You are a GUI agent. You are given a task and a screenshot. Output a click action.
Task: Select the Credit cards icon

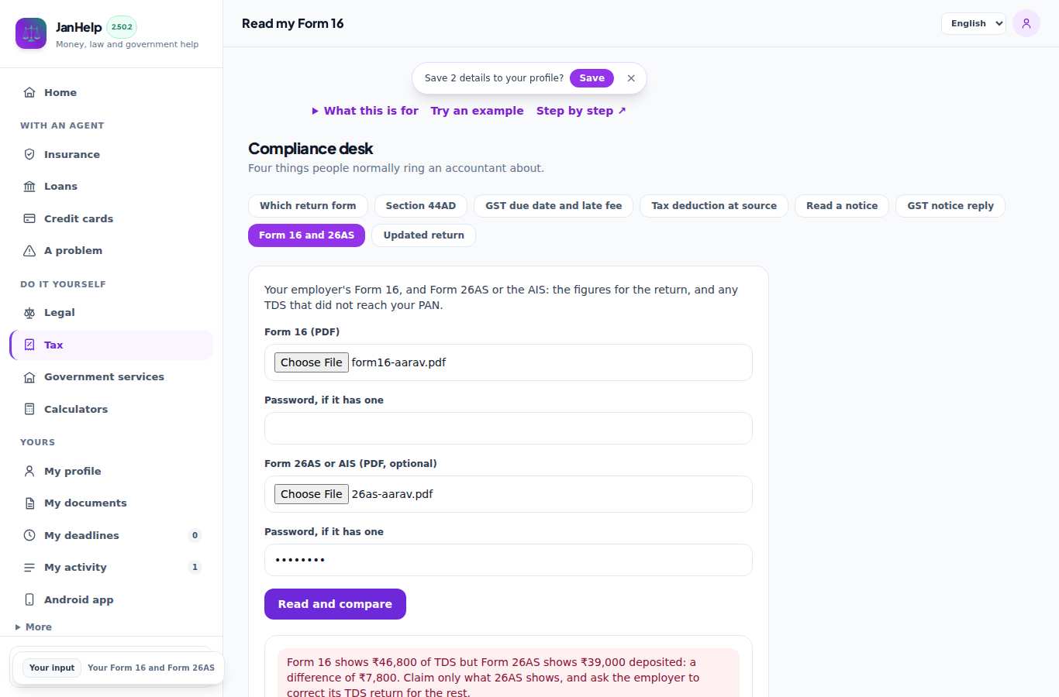[29, 218]
